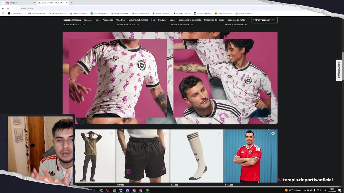The height and width of the screenshot is (193, 344).
Task: Add the black shorts to wishlist
Action: 165,133
